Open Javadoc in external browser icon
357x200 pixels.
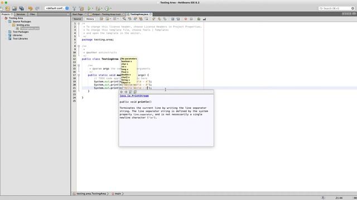click(131, 92)
